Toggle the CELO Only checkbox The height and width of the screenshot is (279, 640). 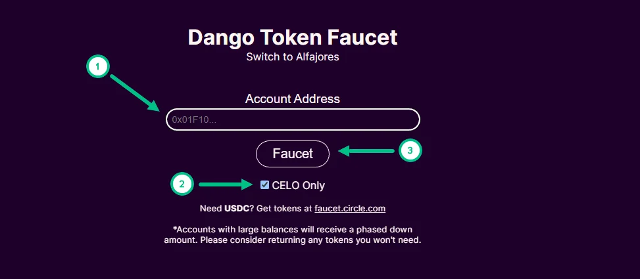pyautogui.click(x=264, y=185)
